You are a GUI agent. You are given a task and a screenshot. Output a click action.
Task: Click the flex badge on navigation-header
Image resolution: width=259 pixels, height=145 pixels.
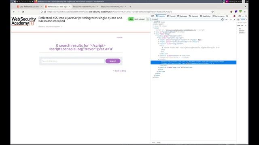point(200,40)
